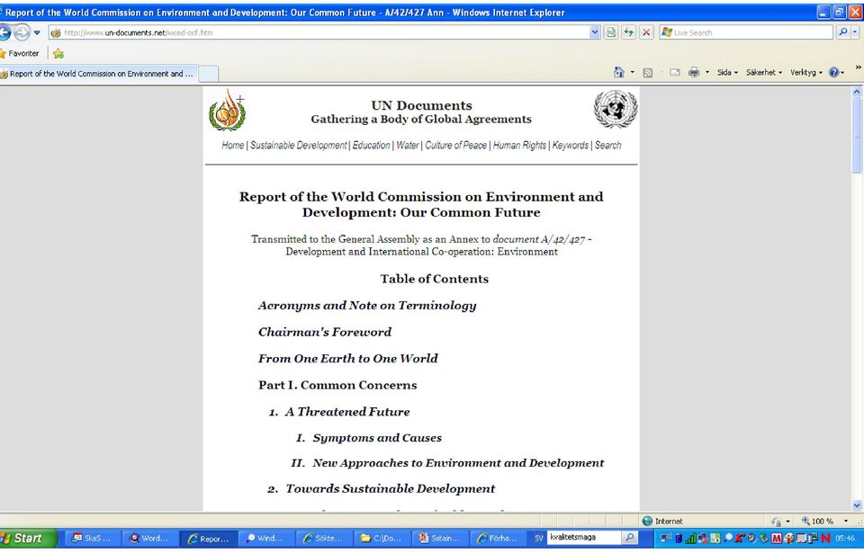Open the Education link
Screen dimensions: 864x553
pos(372,146)
